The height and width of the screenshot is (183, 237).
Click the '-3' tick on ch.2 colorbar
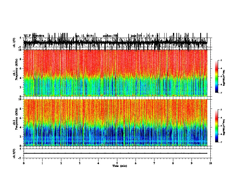pos(221,110)
